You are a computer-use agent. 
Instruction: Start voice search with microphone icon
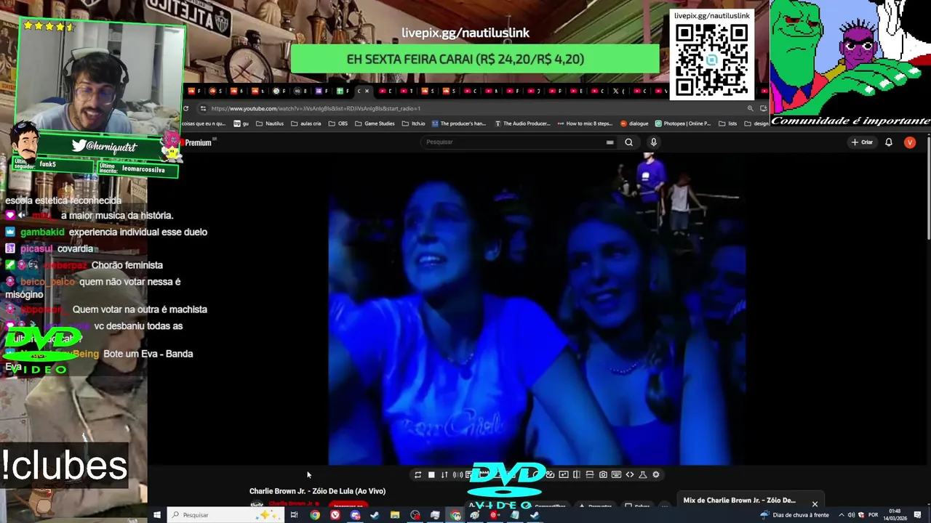point(653,142)
